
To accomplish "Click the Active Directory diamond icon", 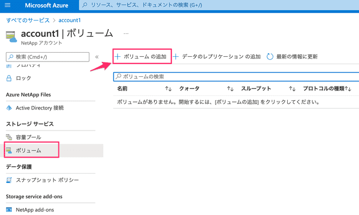I will pyautogui.click(x=9, y=108).
